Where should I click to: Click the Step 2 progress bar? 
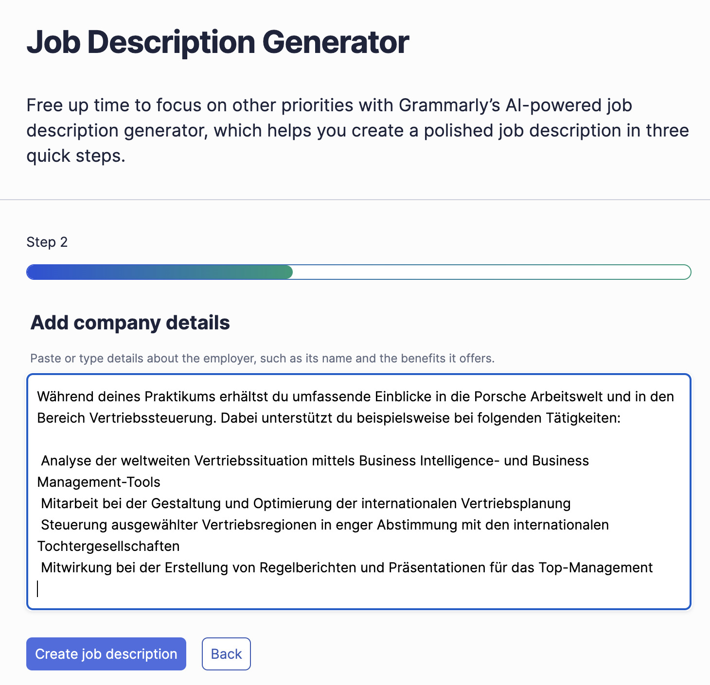pyautogui.click(x=358, y=272)
